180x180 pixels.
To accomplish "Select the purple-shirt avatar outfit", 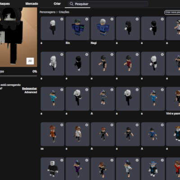I will click(x=77, y=169).
